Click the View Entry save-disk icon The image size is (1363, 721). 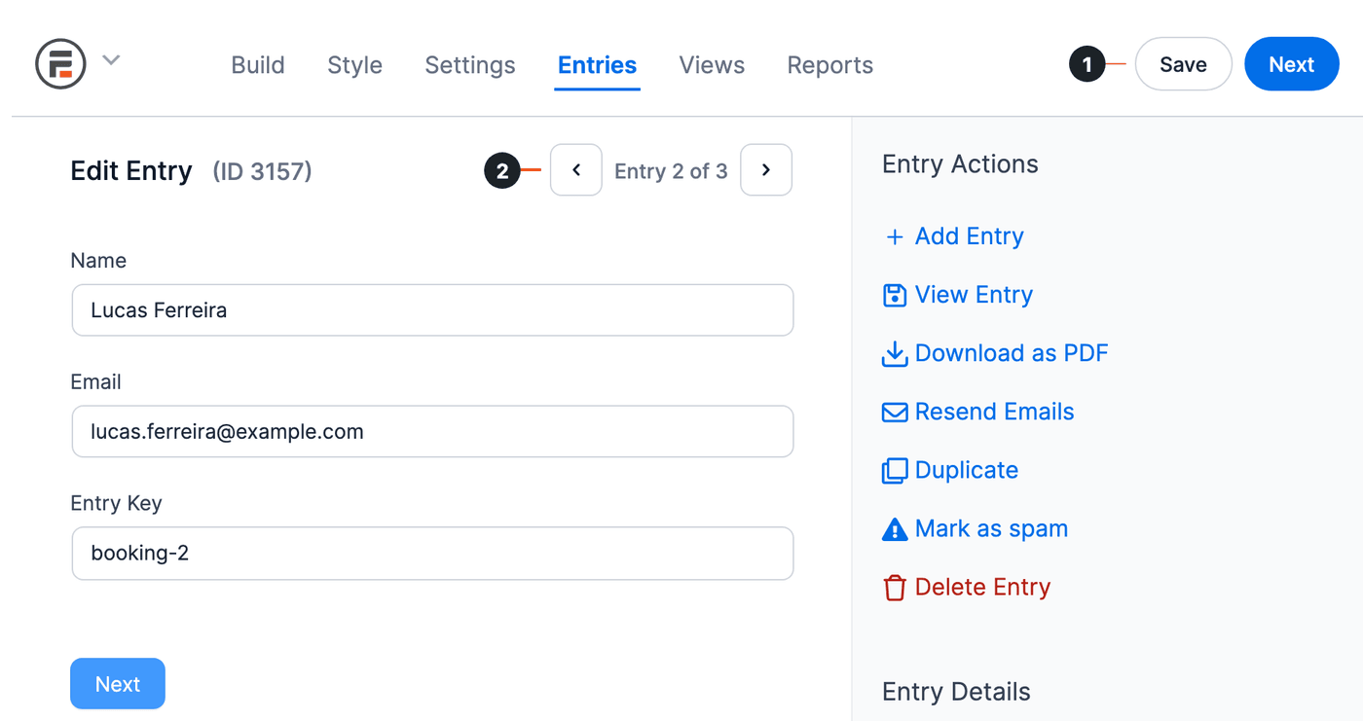point(895,295)
